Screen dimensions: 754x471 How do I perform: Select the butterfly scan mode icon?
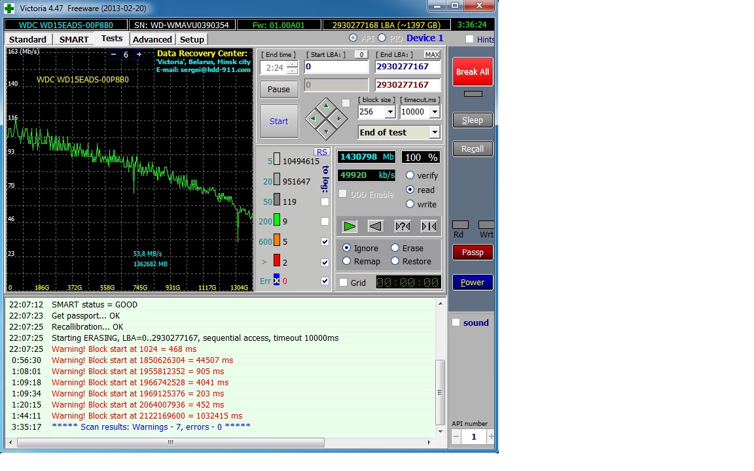[x=429, y=226]
